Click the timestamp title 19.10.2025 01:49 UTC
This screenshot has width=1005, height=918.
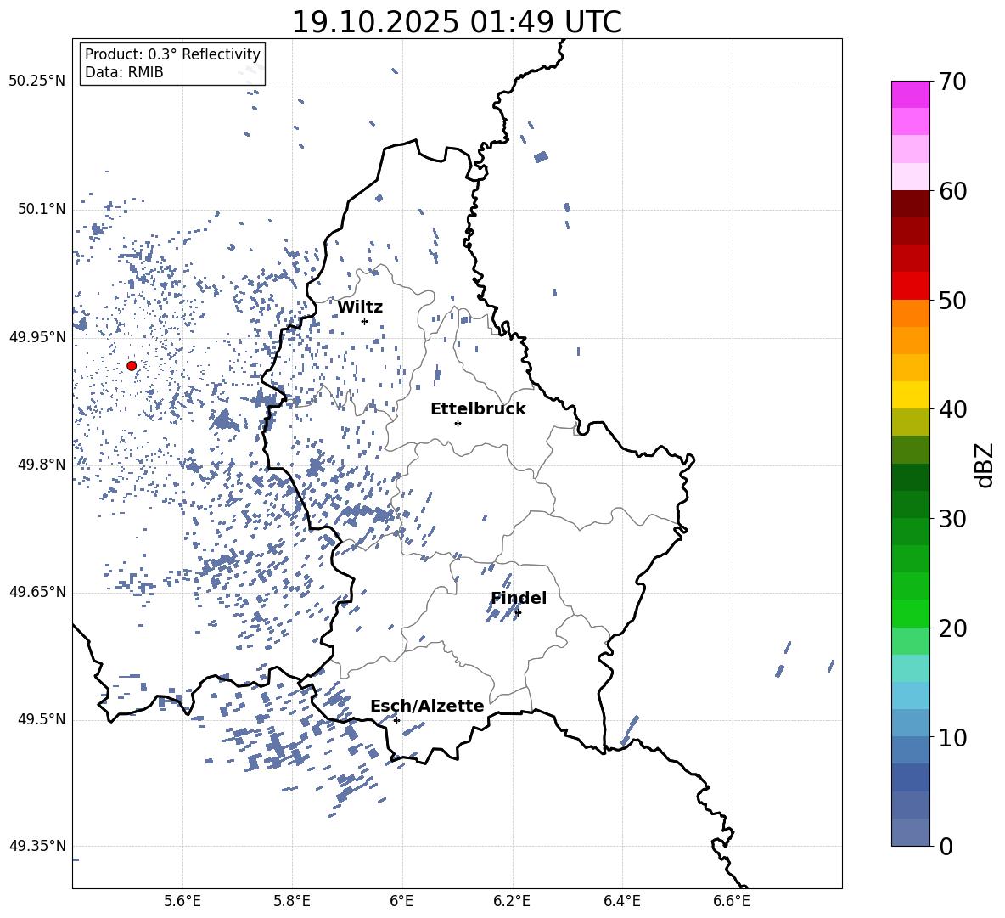coord(457,22)
